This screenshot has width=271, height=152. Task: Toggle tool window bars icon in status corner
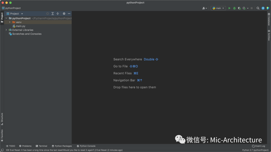point(2,150)
